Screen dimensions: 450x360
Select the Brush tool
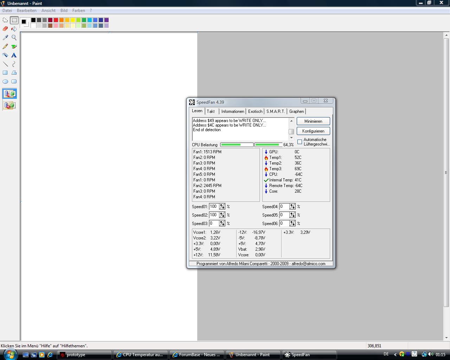[14, 46]
